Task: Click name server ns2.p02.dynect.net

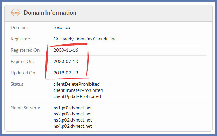Action: coord(73,114)
